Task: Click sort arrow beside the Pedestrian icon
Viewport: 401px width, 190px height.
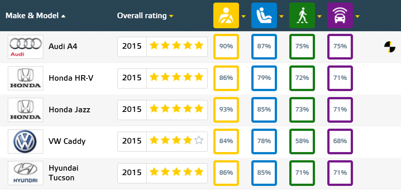Action: click(x=319, y=17)
